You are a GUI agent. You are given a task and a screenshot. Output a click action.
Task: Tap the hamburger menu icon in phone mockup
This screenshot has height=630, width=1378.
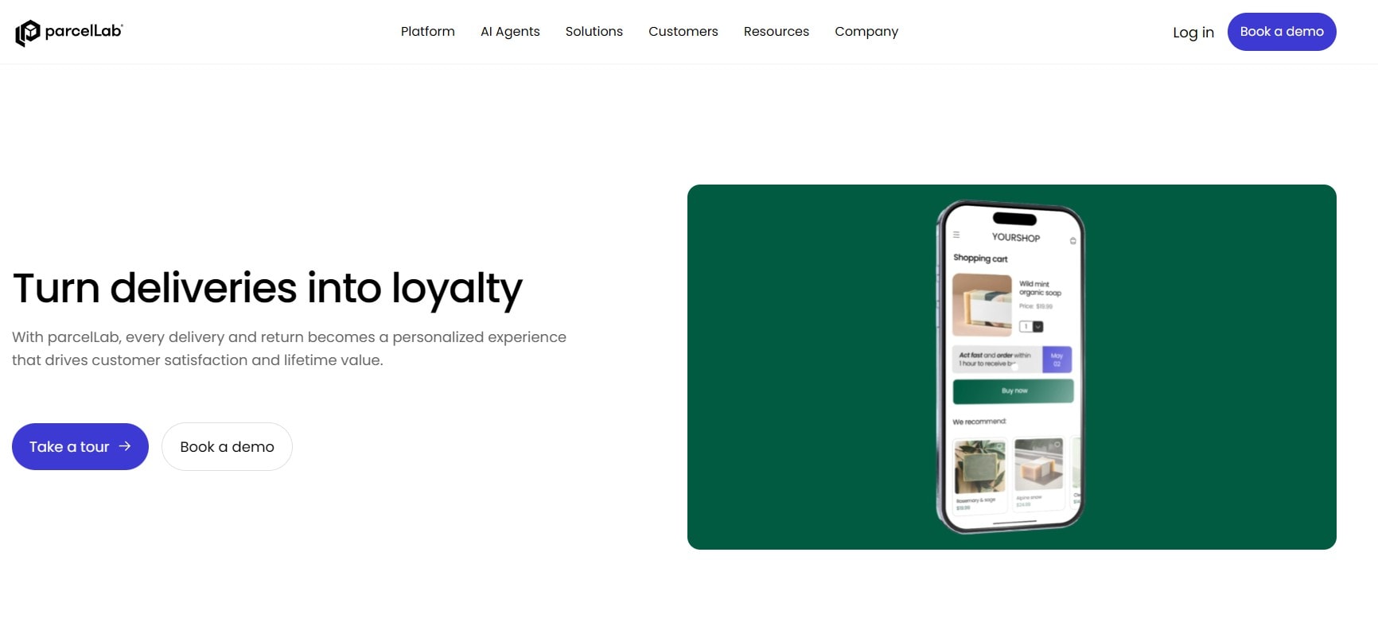(x=956, y=235)
